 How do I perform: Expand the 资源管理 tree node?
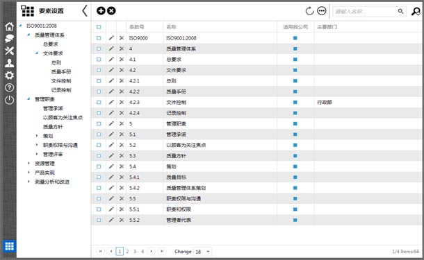(x=28, y=163)
